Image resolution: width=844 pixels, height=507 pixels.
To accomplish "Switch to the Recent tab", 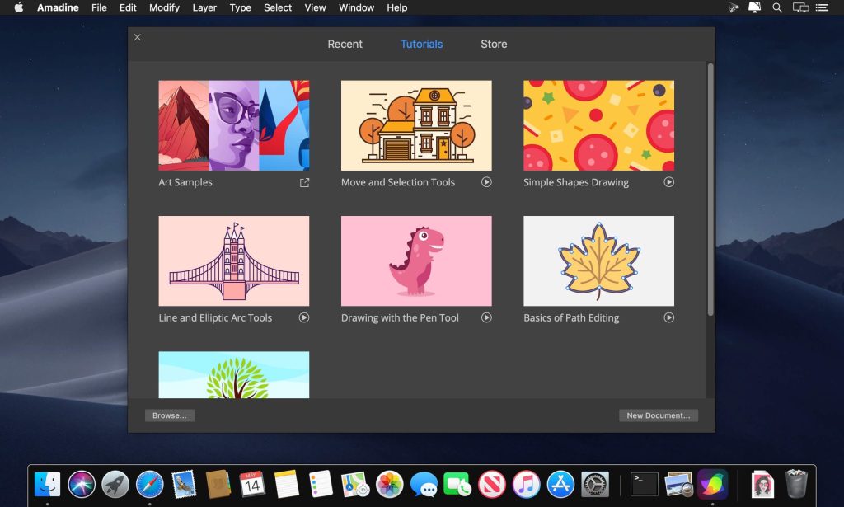I will point(345,44).
